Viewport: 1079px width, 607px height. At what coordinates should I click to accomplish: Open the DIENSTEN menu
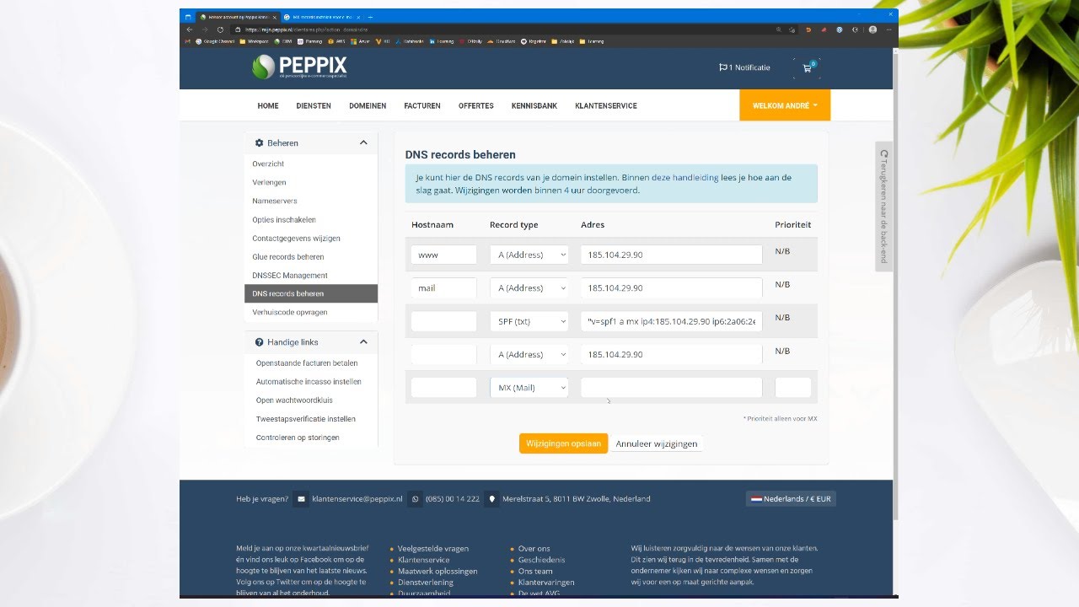pos(314,106)
